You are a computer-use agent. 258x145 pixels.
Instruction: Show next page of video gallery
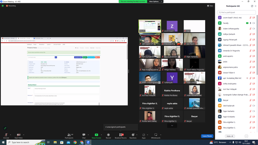coord(172,126)
